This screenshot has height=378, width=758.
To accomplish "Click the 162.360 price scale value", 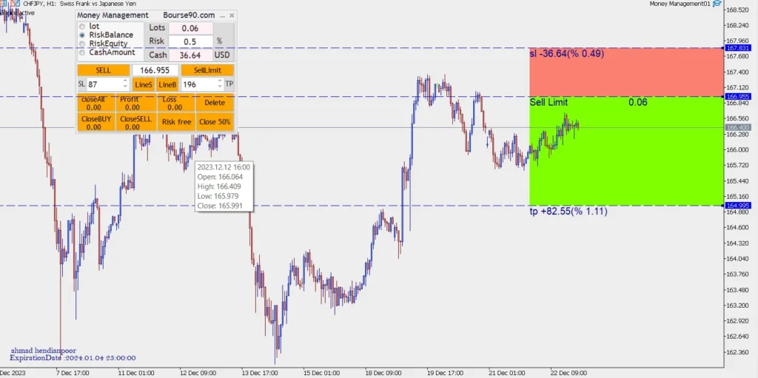I will [738, 352].
